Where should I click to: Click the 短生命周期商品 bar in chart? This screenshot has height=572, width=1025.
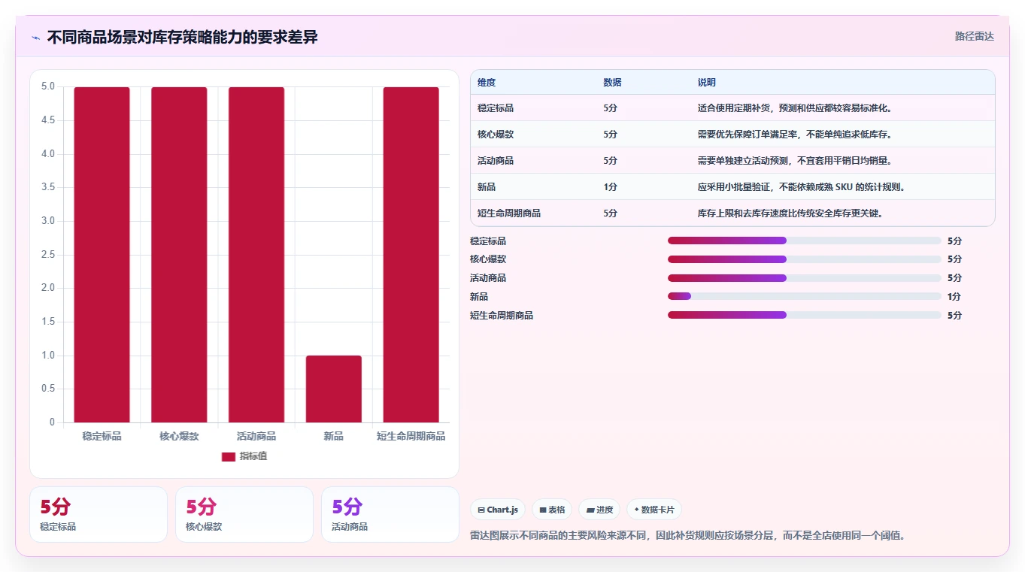411,255
